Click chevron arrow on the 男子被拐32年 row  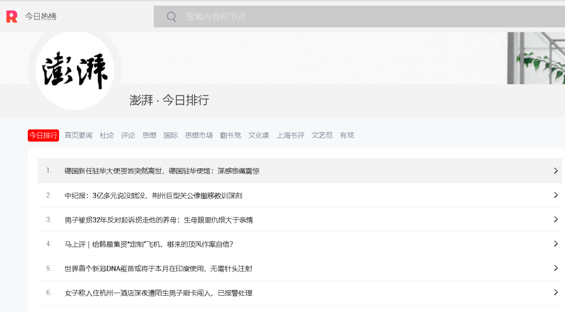click(x=556, y=219)
